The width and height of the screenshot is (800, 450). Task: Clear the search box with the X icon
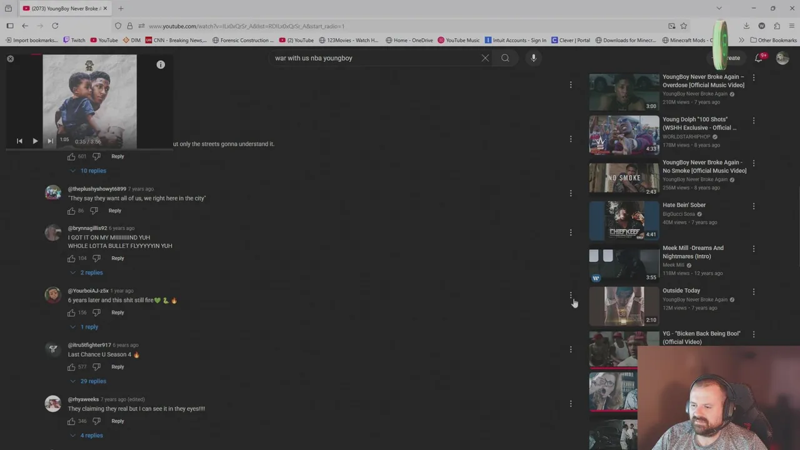click(x=485, y=58)
